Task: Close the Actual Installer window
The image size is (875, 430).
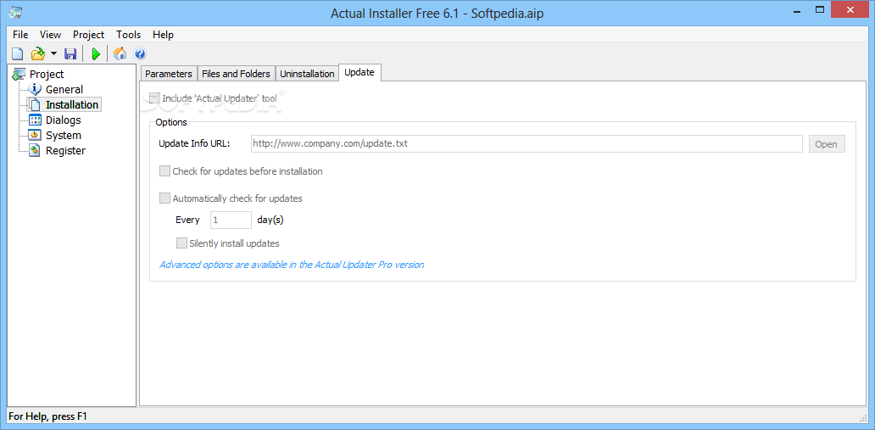Action: [x=851, y=9]
